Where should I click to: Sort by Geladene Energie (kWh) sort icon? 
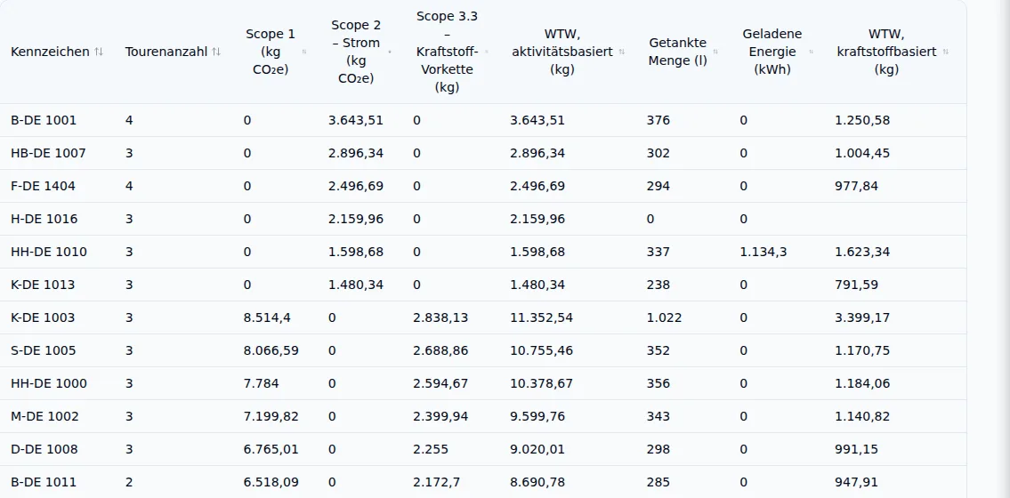tap(811, 52)
